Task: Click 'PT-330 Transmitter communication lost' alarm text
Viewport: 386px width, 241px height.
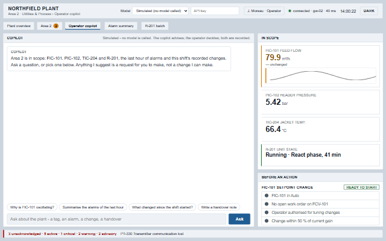Action: click(152, 234)
